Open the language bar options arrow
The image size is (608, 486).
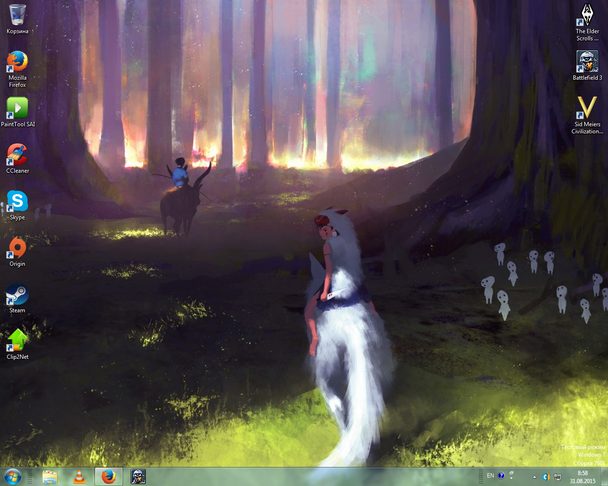pos(512,478)
